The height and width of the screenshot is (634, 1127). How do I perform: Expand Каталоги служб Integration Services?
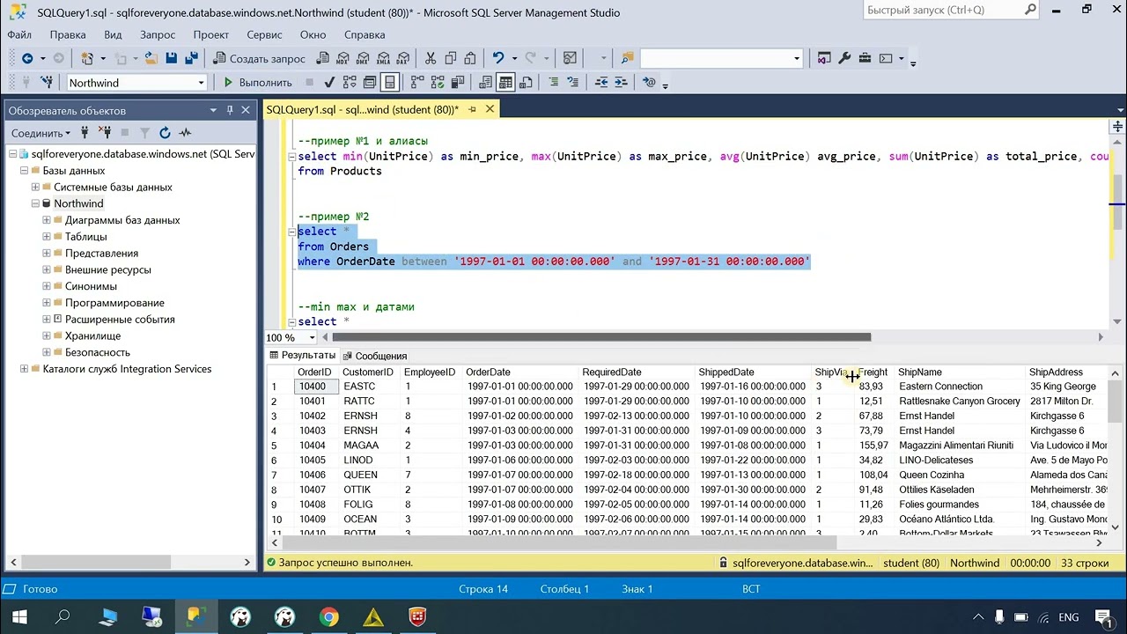pos(24,369)
